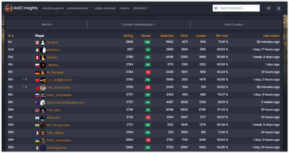The height and width of the screenshot is (153, 289).
Task: Open TAG_MbL_ player profile
Action: click(54, 110)
